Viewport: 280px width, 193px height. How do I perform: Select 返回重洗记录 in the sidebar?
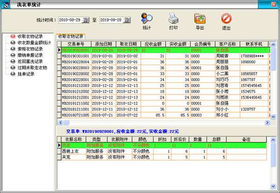pyautogui.click(x=30, y=61)
